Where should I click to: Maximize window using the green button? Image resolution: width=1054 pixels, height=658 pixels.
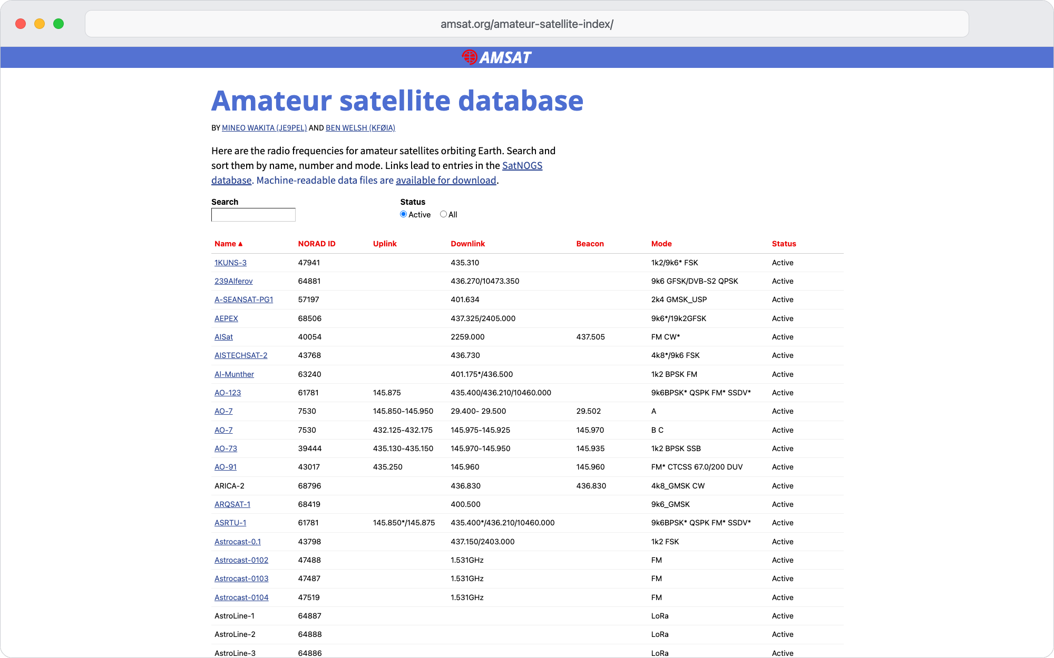click(x=58, y=24)
